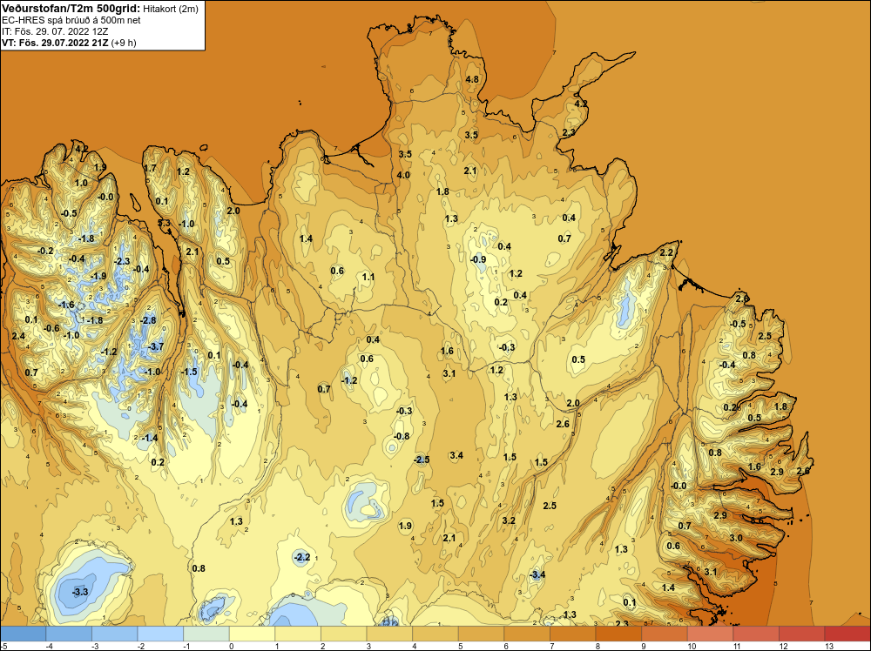
Task: Select the 8 to 9 legend color swatch
Action: point(618,634)
